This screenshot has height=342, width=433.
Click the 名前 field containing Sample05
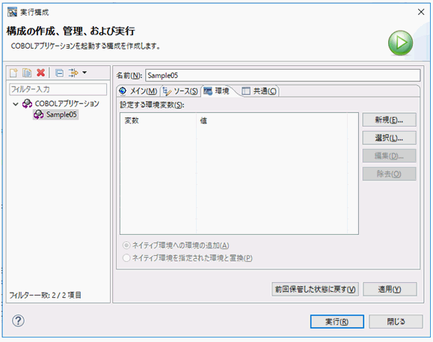(x=283, y=76)
